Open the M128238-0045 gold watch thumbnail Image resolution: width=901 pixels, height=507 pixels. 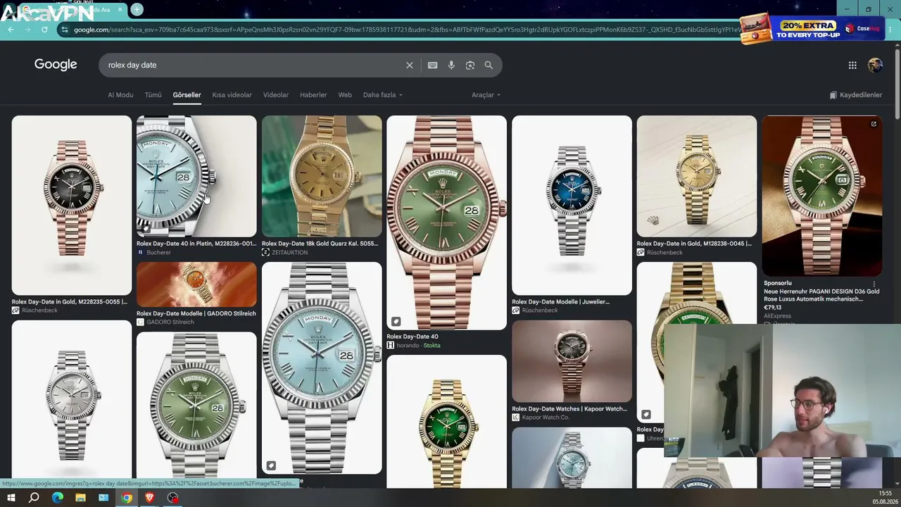pos(697,176)
